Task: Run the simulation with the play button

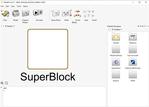Action: (x=36, y=13)
